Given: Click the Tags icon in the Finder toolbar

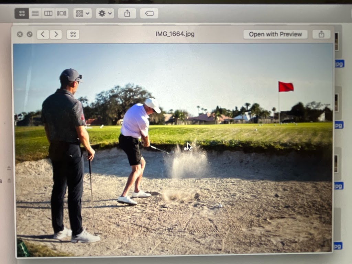Looking at the screenshot, I should [149, 13].
